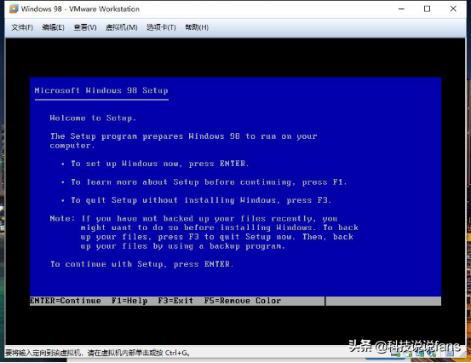
Task: Click 'F3=Exit' in the setup status bar
Action: pos(175,301)
